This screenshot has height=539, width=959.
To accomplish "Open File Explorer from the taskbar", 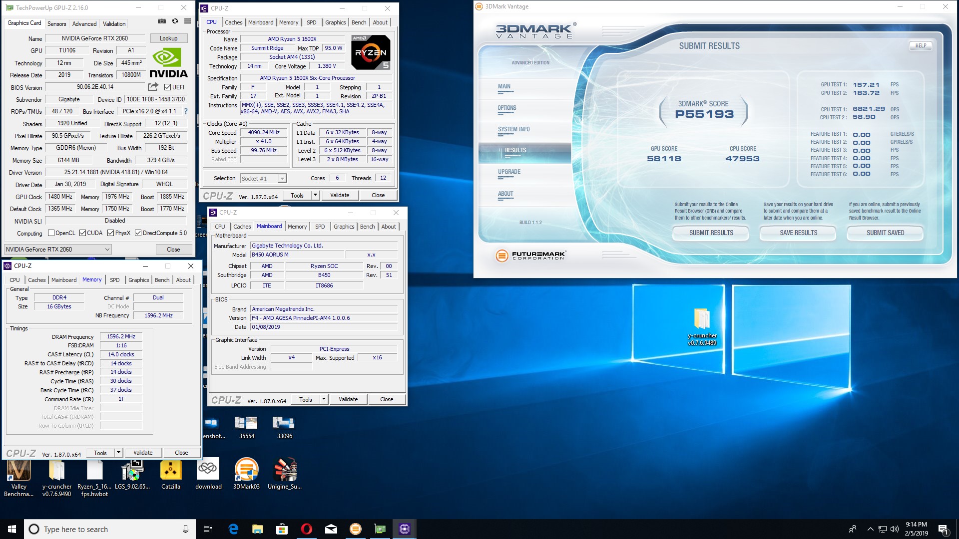I will tap(258, 529).
